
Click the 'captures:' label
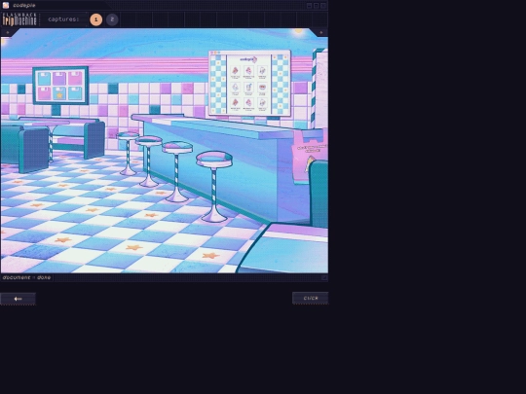(63, 19)
